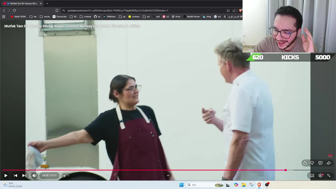Seek to middle of the progress bar

(168, 170)
